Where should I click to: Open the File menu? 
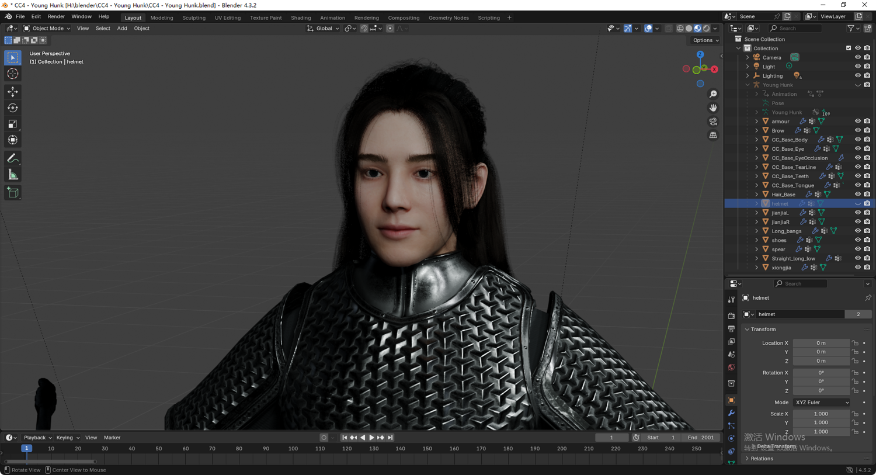[x=20, y=17]
